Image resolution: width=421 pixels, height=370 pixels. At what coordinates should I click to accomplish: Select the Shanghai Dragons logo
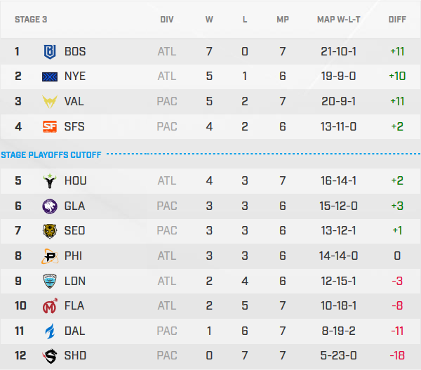pos(50,356)
